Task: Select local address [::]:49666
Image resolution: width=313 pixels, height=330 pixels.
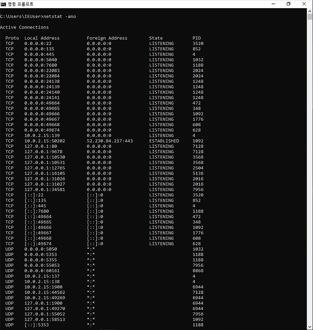Action: pos(38,228)
